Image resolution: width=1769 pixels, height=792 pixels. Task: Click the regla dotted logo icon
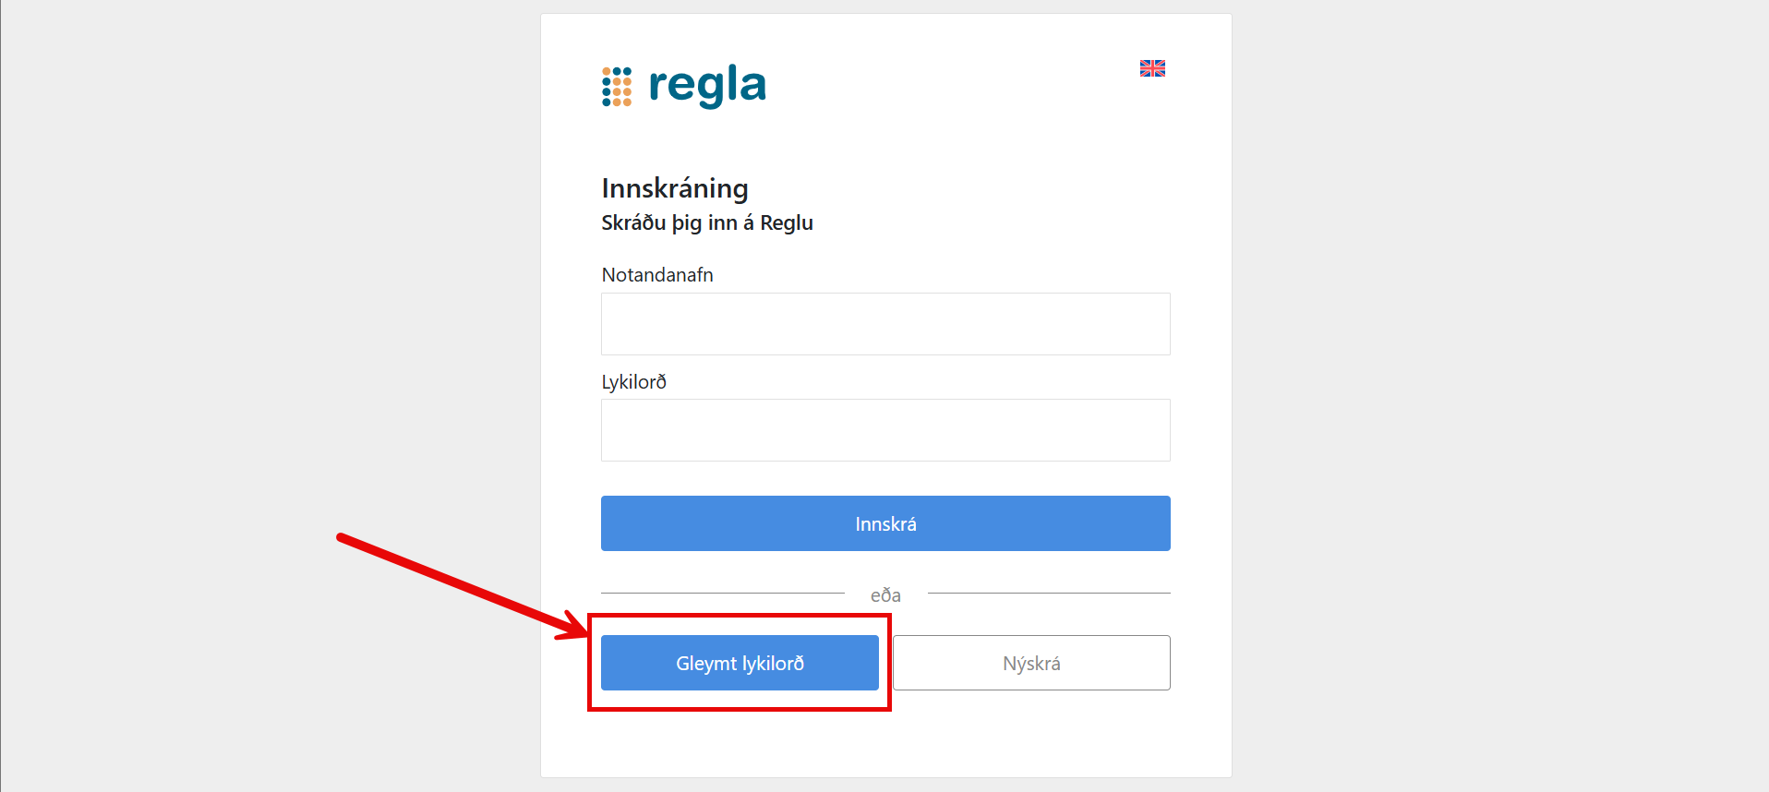(617, 87)
